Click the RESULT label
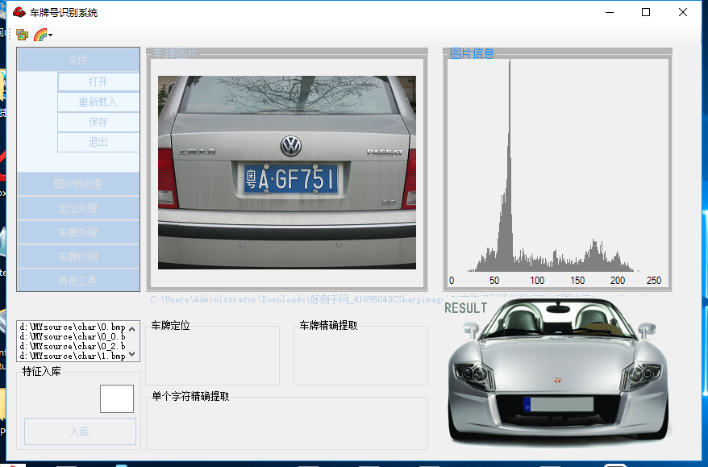Viewport: 708px width, 467px height. [466, 308]
